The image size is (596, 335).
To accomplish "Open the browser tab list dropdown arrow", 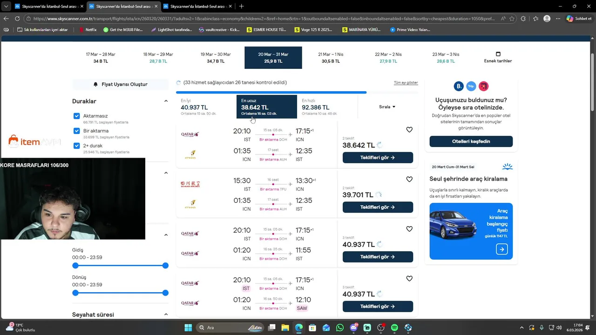I will pos(6,7).
